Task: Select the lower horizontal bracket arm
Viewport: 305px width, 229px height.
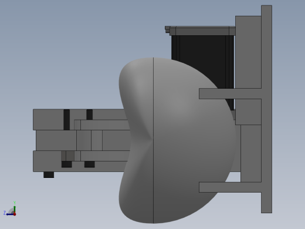Action: pos(230,187)
